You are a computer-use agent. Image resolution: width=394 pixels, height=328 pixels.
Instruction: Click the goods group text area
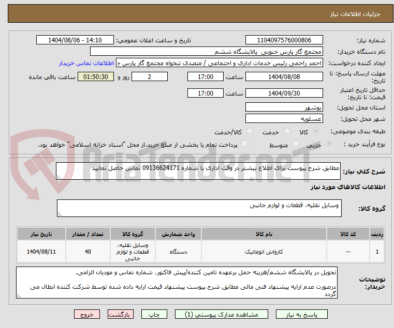tap(199, 208)
